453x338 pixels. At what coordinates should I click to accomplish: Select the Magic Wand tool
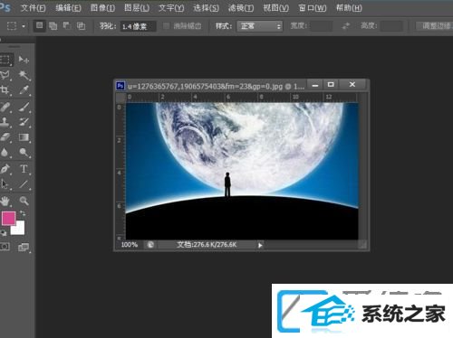[24, 75]
